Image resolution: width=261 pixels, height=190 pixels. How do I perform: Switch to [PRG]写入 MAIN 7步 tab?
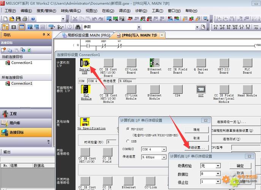[139, 35]
